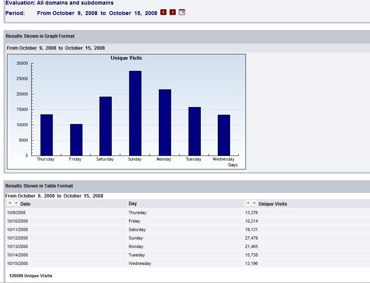
Task: Select the date cell 10/12/2008
Action: [x=17, y=238]
